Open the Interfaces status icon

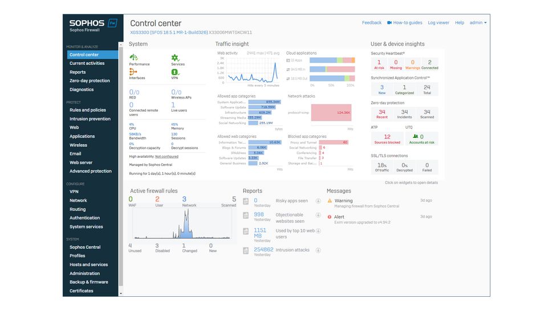coord(133,72)
